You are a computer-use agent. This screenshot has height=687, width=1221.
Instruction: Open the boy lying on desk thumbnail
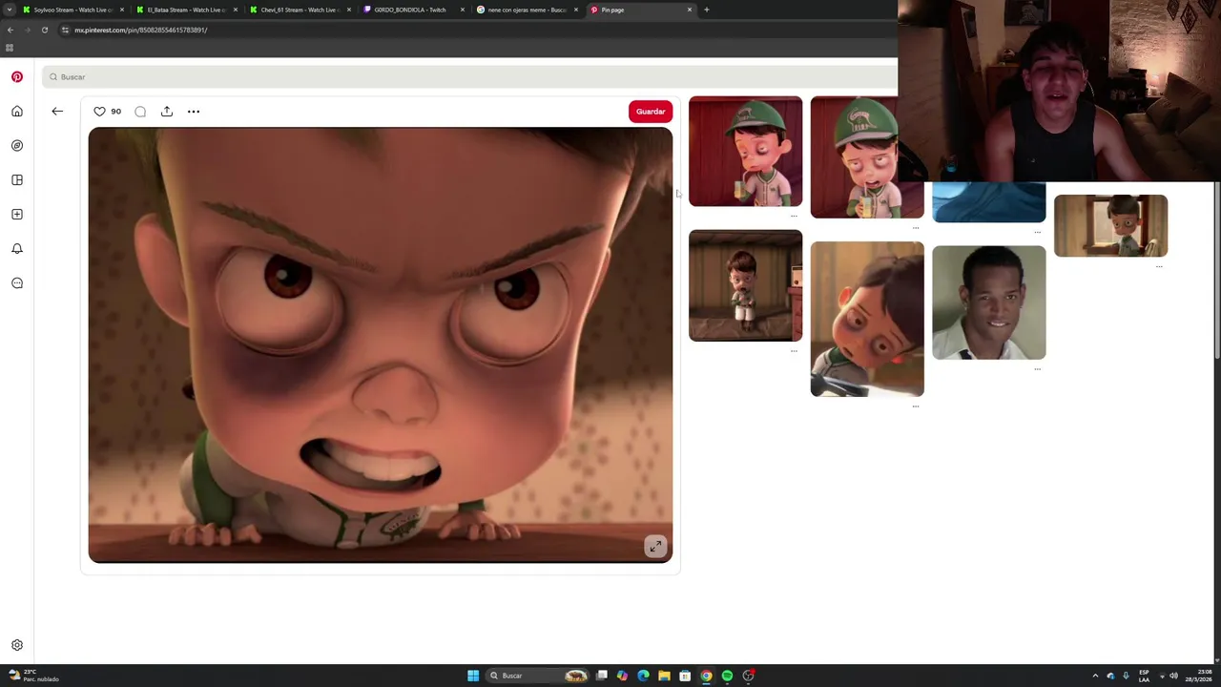(x=867, y=319)
